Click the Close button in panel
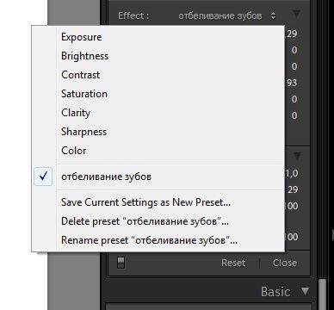This screenshot has height=310, width=334. click(x=285, y=263)
